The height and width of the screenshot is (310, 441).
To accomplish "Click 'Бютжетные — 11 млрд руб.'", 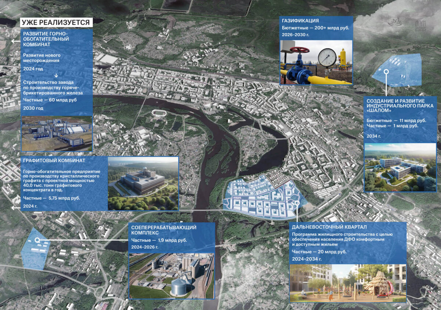I will [397, 120].
